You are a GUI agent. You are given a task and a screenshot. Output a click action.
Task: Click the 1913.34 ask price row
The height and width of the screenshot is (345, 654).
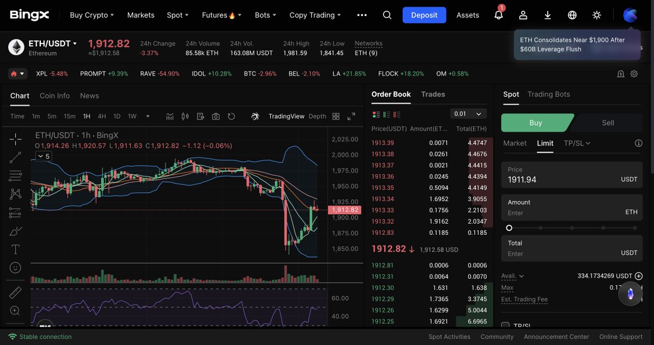pos(429,199)
